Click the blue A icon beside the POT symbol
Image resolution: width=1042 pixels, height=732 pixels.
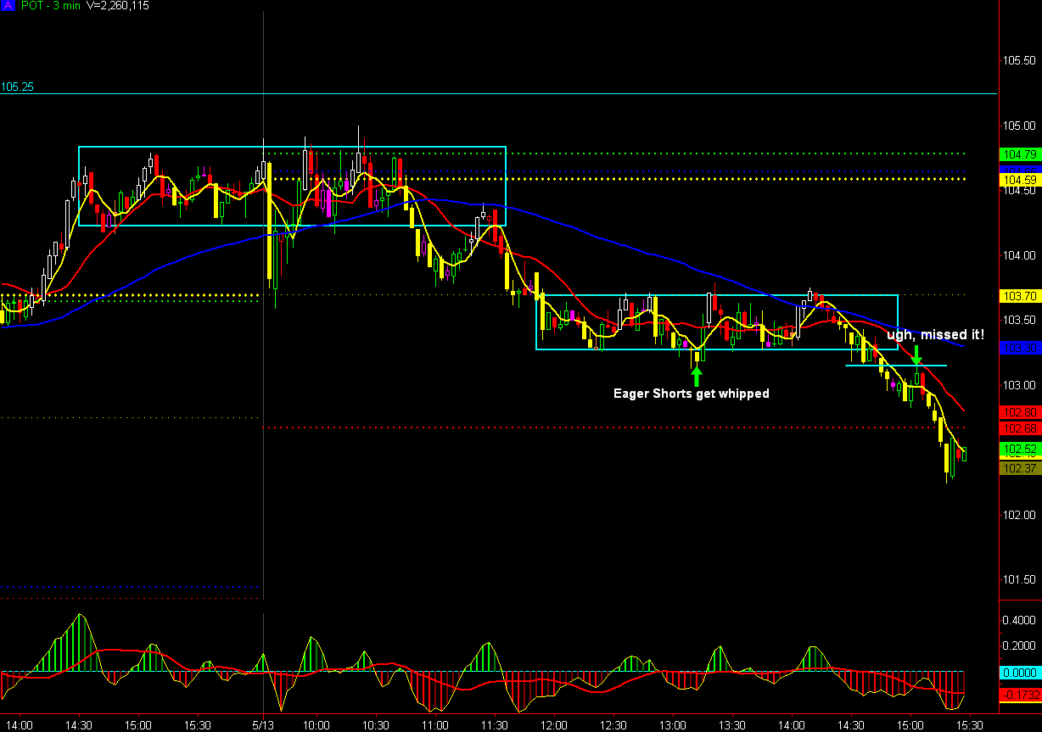click(x=6, y=6)
